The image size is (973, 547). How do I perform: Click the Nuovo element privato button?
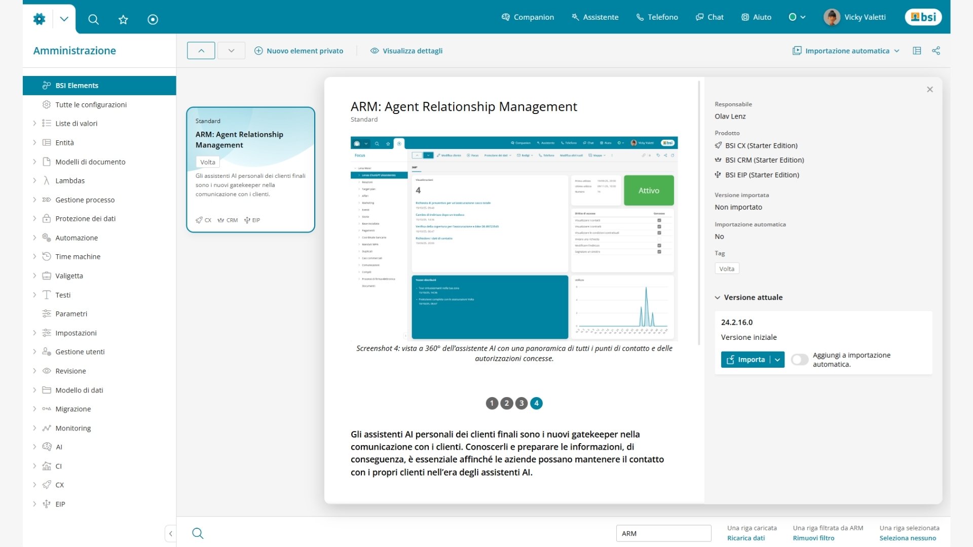[299, 51]
